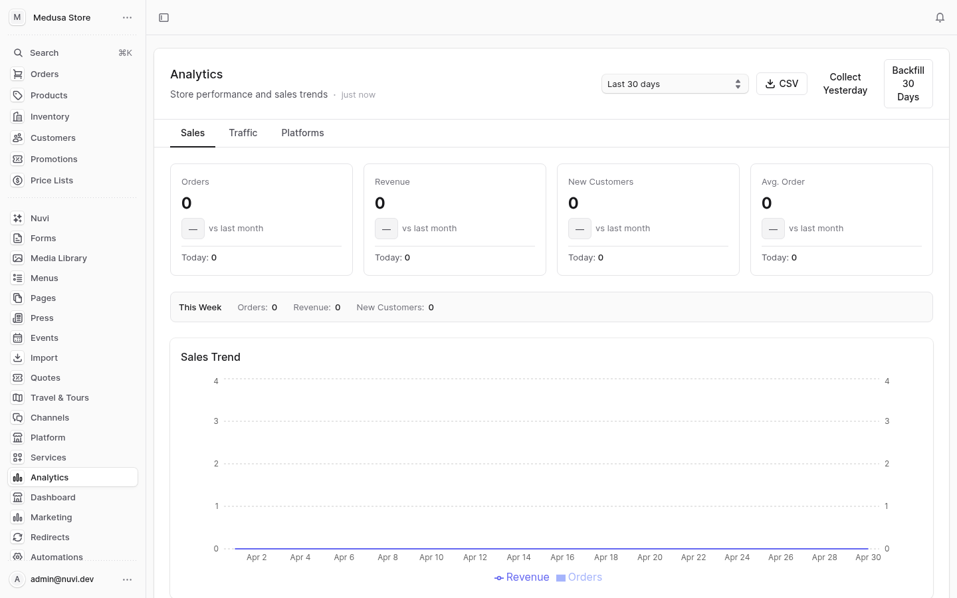The image size is (957, 598).
Task: Switch to the Platforms tab
Action: pos(302,133)
